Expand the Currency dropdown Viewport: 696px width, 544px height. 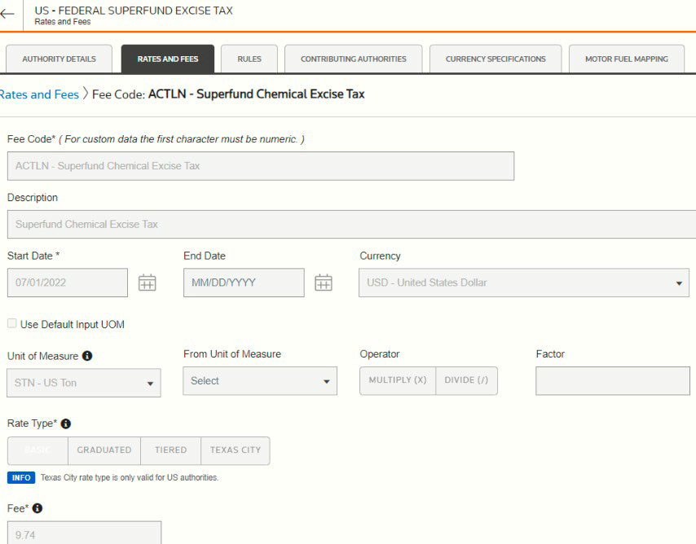pos(523,283)
